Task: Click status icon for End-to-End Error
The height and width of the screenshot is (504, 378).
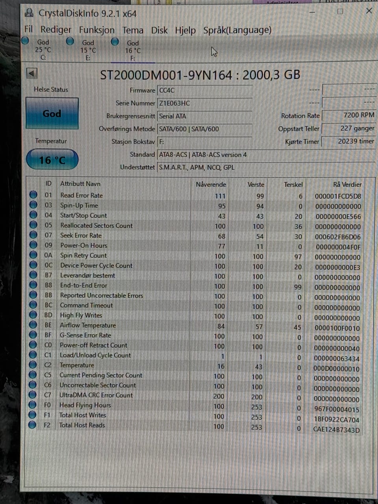Action: coord(33,285)
